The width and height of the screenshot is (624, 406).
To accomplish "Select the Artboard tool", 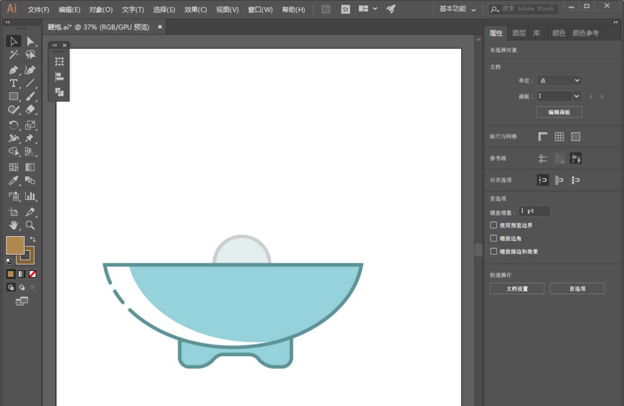I will 13,212.
